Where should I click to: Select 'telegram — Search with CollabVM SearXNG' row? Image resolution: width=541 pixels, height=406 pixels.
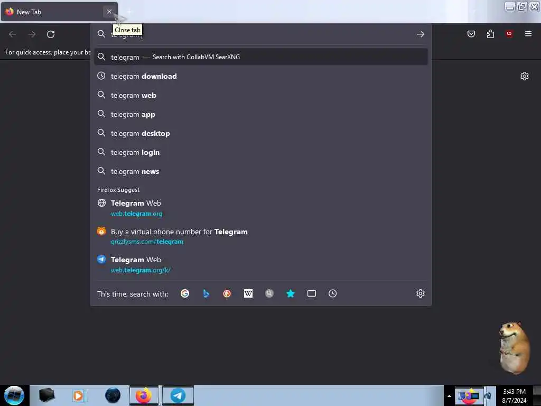click(x=261, y=57)
